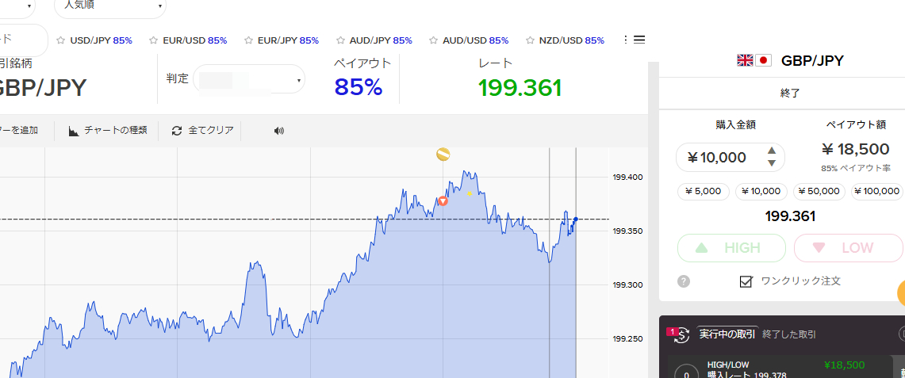Viewport: 905px width, 378px height.
Task: Choose the ￥10,000 preset amount button
Action: pos(761,191)
